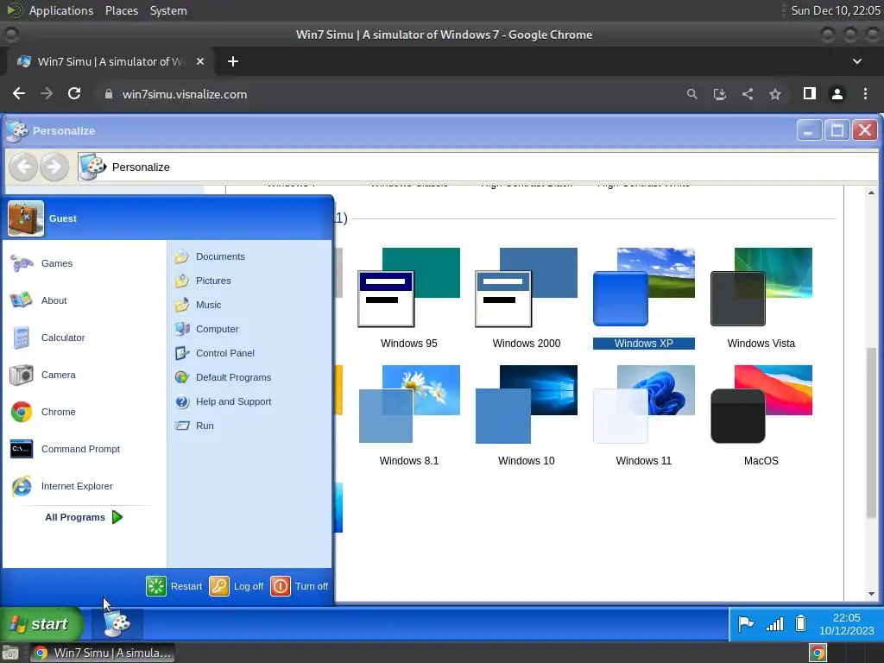Open Games from the start menu
Image resolution: width=884 pixels, height=663 pixels.
click(56, 263)
